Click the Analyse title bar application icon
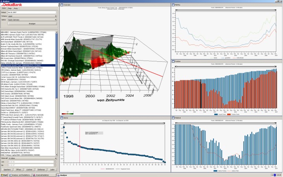This screenshot has width=283, height=177. point(1,1)
